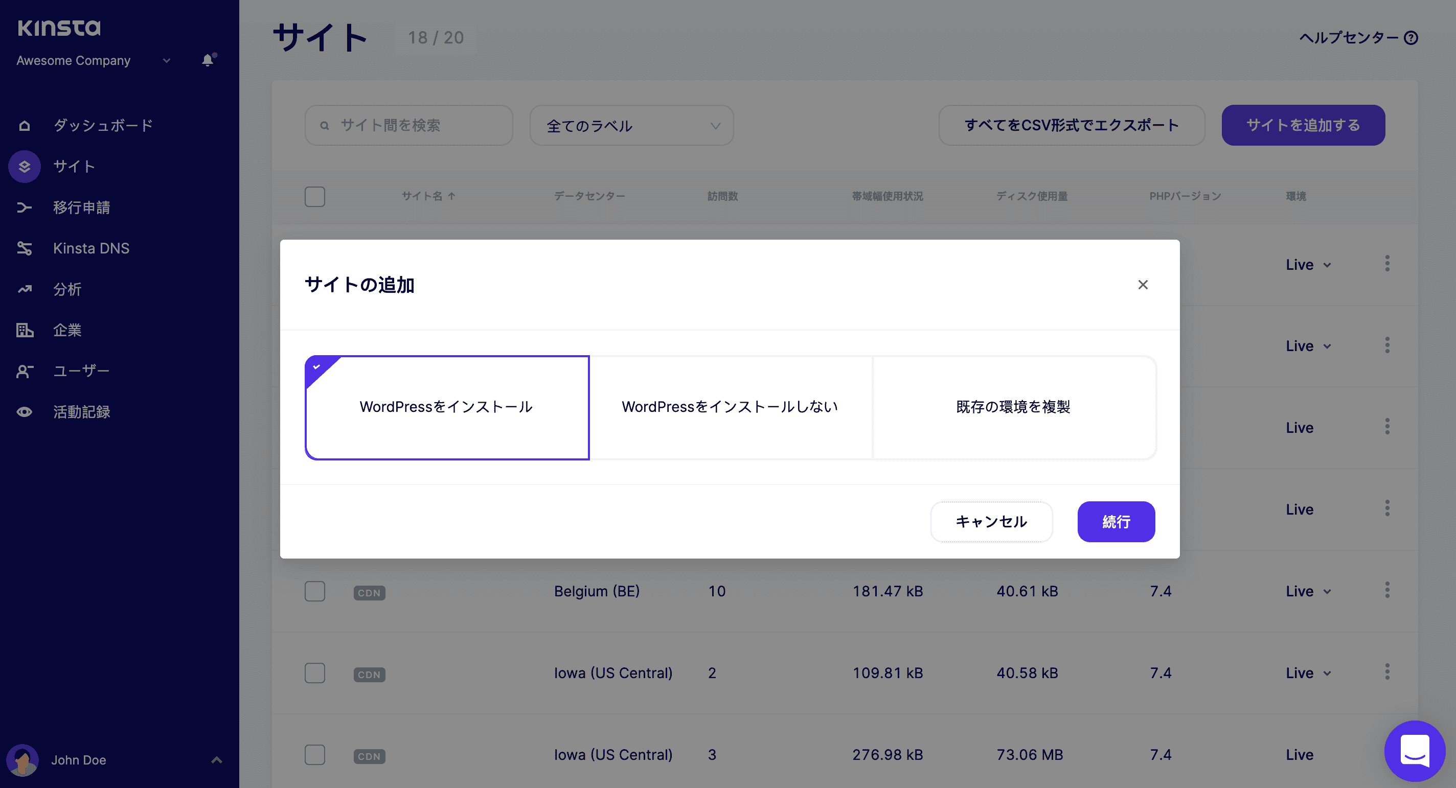Select all sites with the header checkbox
Viewport: 1456px width, 788px height.
(x=315, y=196)
